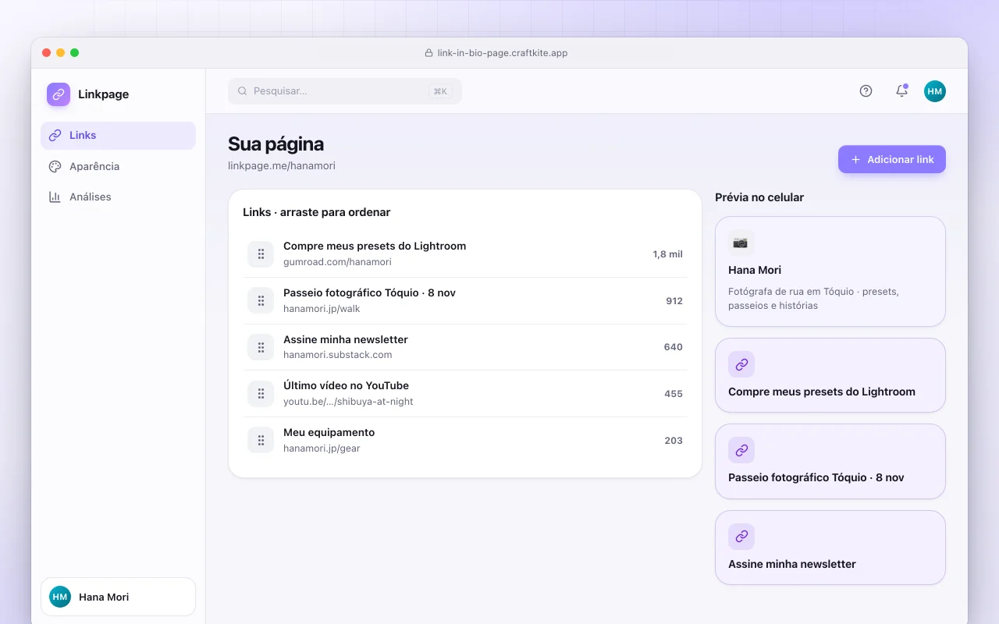
Task: Go to Aparência in the sidebar
Action: pyautogui.click(x=118, y=166)
